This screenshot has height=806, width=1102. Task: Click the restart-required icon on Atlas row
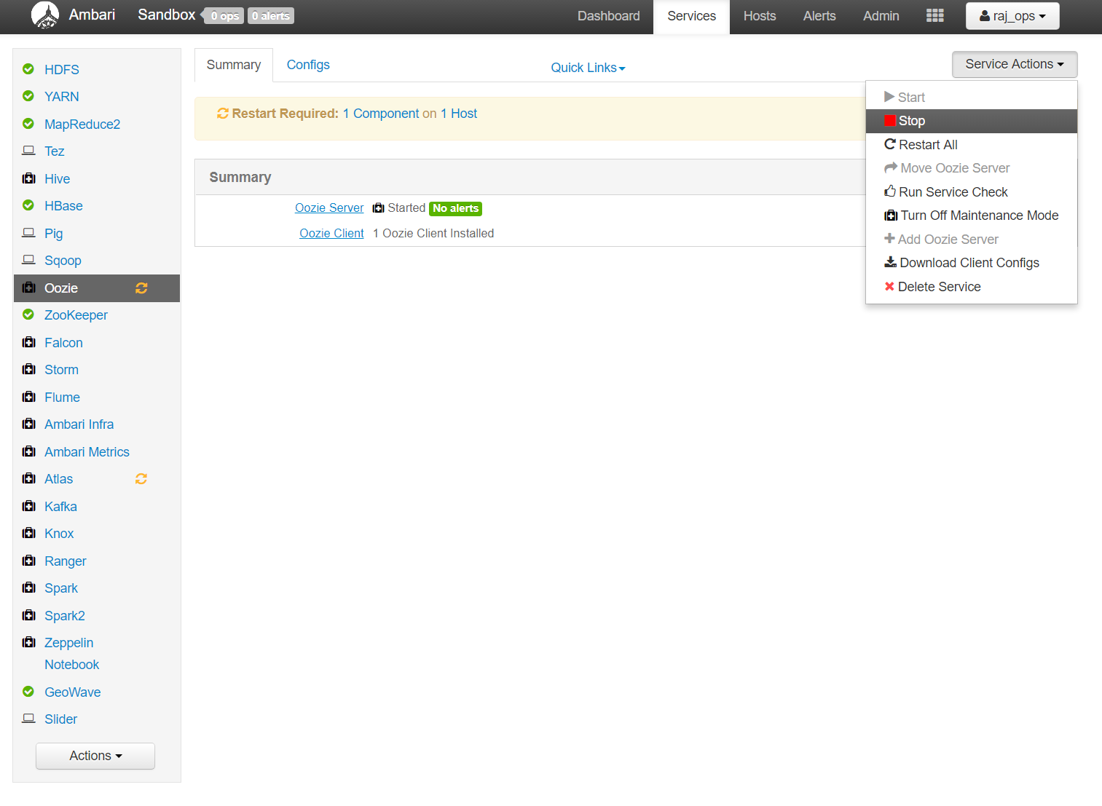tap(141, 479)
